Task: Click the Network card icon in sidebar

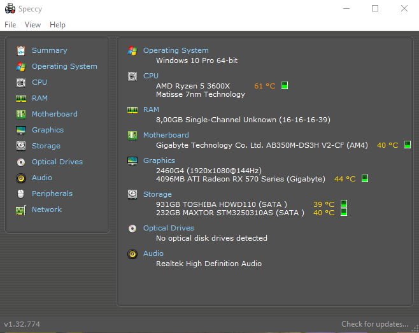Action: pyautogui.click(x=21, y=210)
